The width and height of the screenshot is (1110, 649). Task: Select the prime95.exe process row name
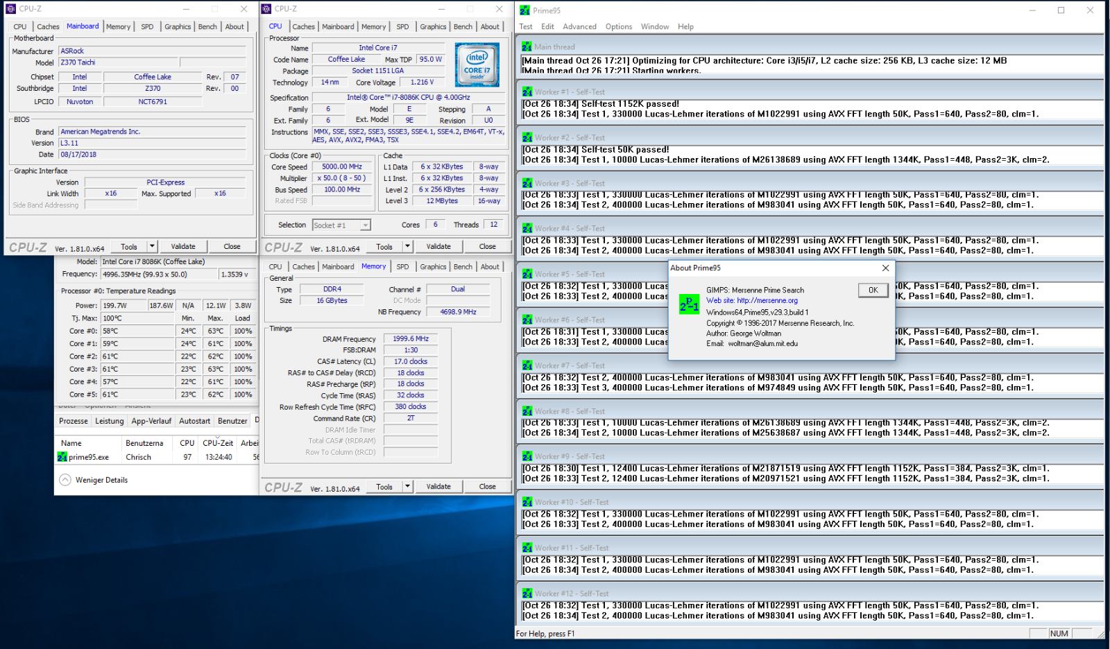tap(89, 457)
